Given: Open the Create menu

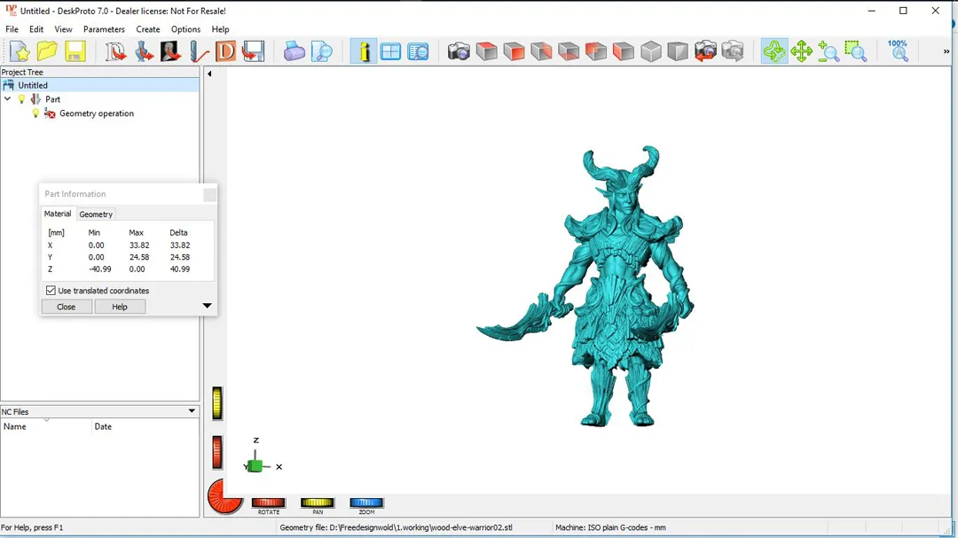Looking at the screenshot, I should [x=148, y=29].
